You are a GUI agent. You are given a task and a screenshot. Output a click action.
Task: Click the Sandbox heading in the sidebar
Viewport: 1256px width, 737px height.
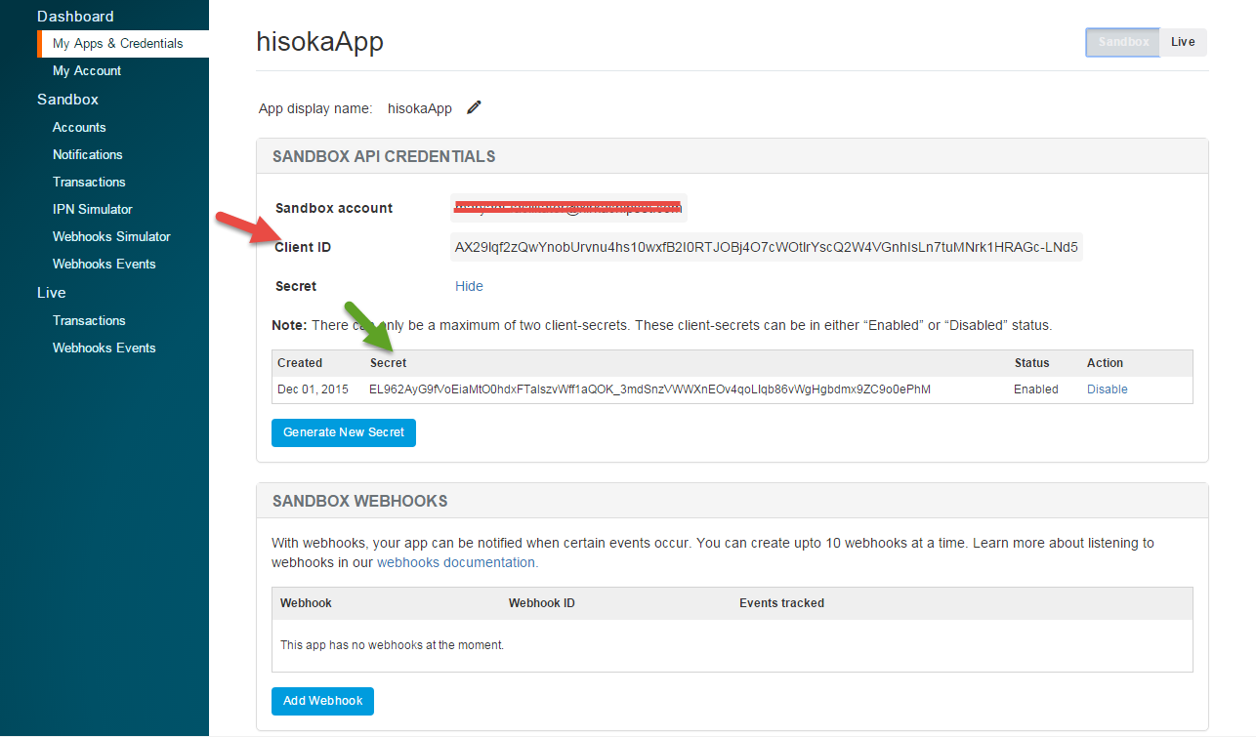pos(67,100)
